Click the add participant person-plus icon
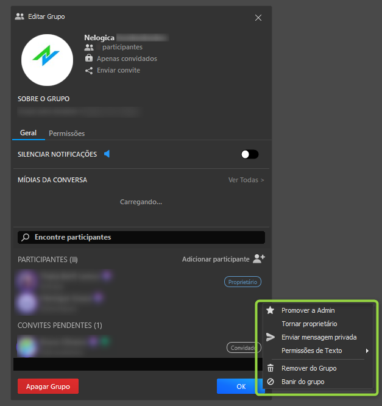382x406 pixels. coord(259,258)
